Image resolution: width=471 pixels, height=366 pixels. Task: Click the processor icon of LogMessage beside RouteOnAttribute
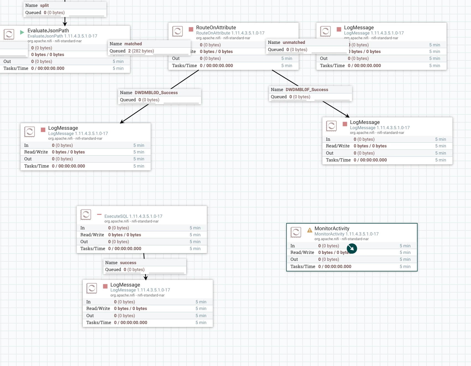(x=325, y=31)
